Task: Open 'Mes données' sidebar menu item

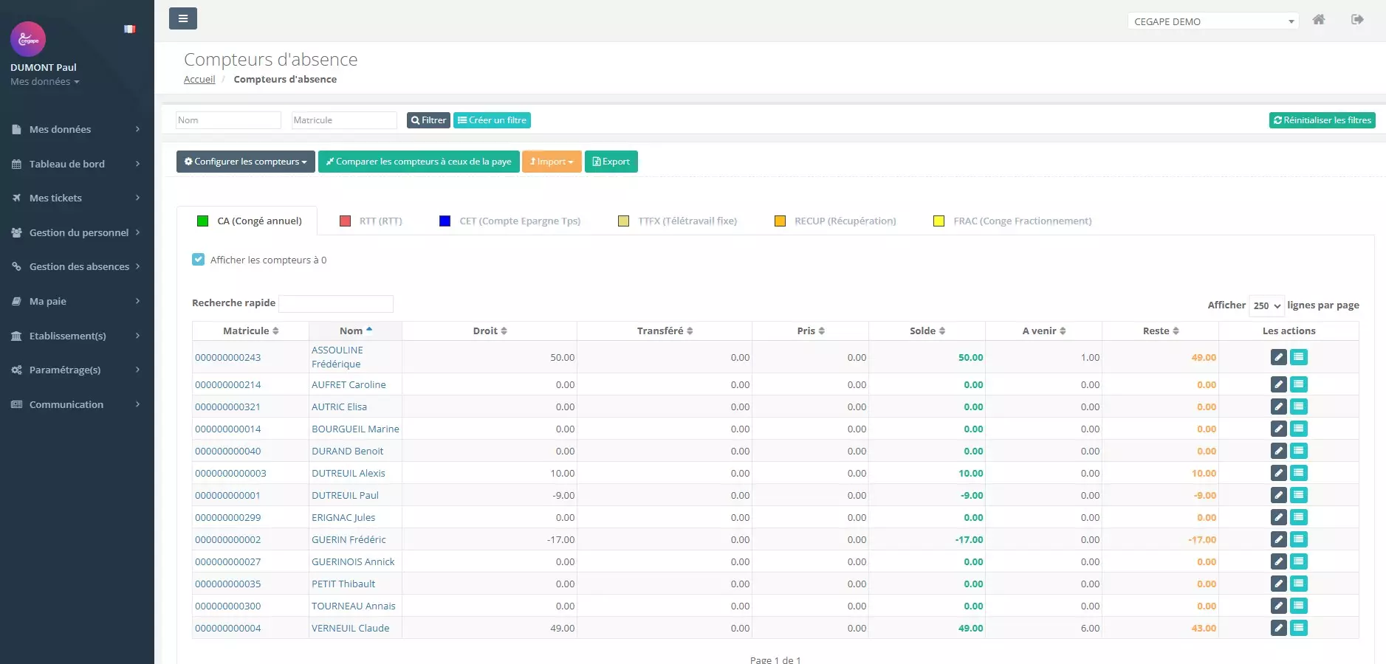Action: 77,129
